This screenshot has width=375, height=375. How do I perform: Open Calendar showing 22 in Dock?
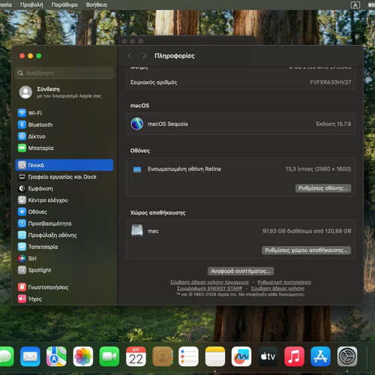click(x=136, y=356)
